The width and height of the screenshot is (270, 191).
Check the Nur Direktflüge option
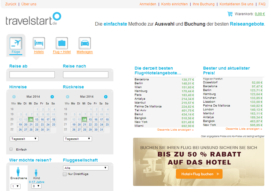click(x=65, y=174)
